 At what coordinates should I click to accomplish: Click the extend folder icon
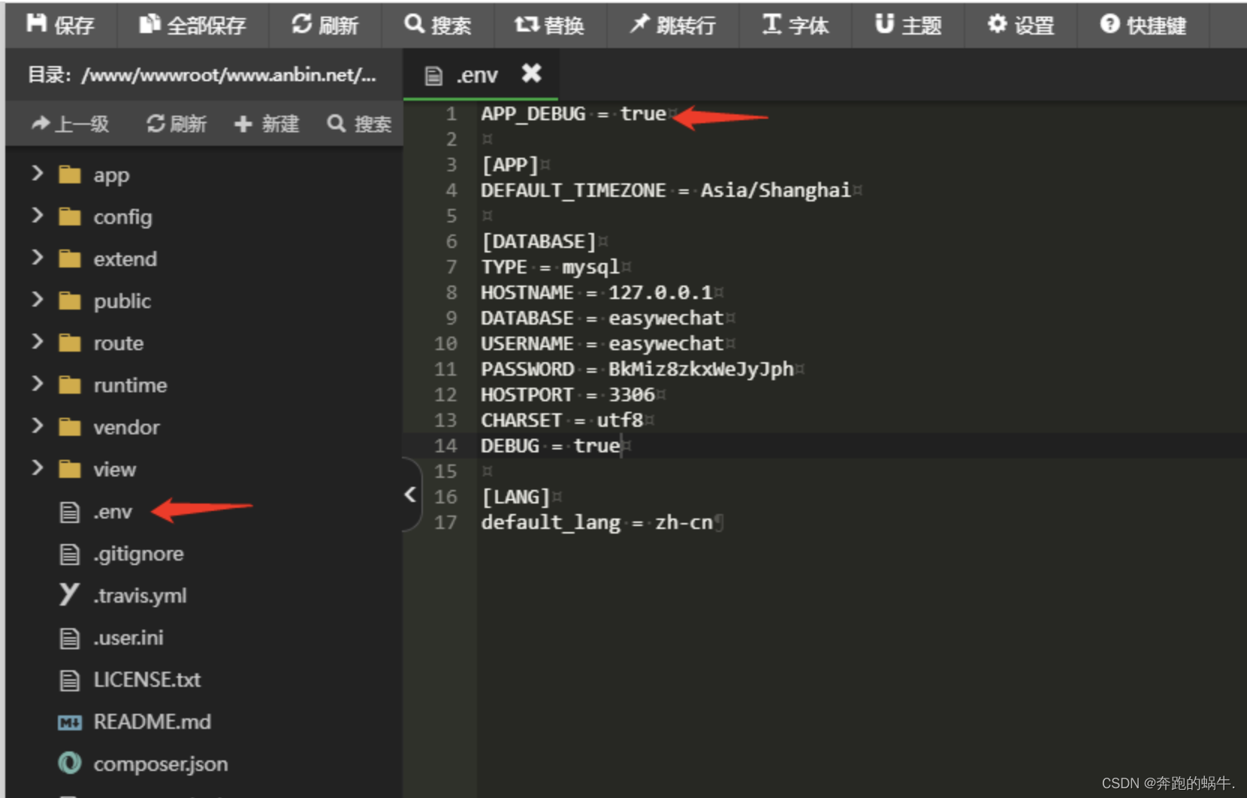click(70, 259)
